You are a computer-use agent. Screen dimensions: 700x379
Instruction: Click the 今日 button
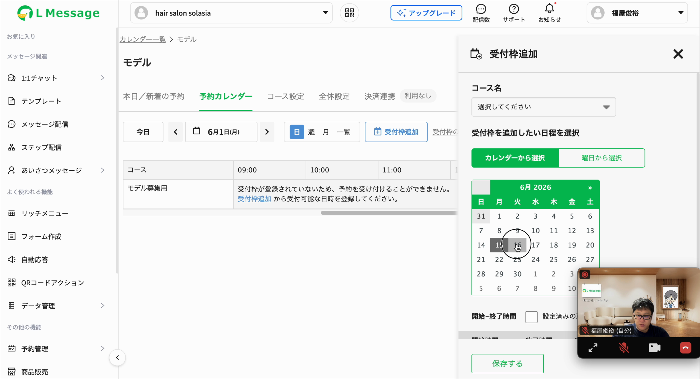tap(143, 132)
